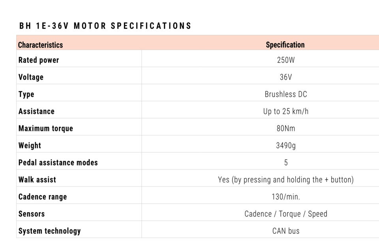Click the Cadence / Torque / Speed cell
The height and width of the screenshot is (252, 379).
286,214
